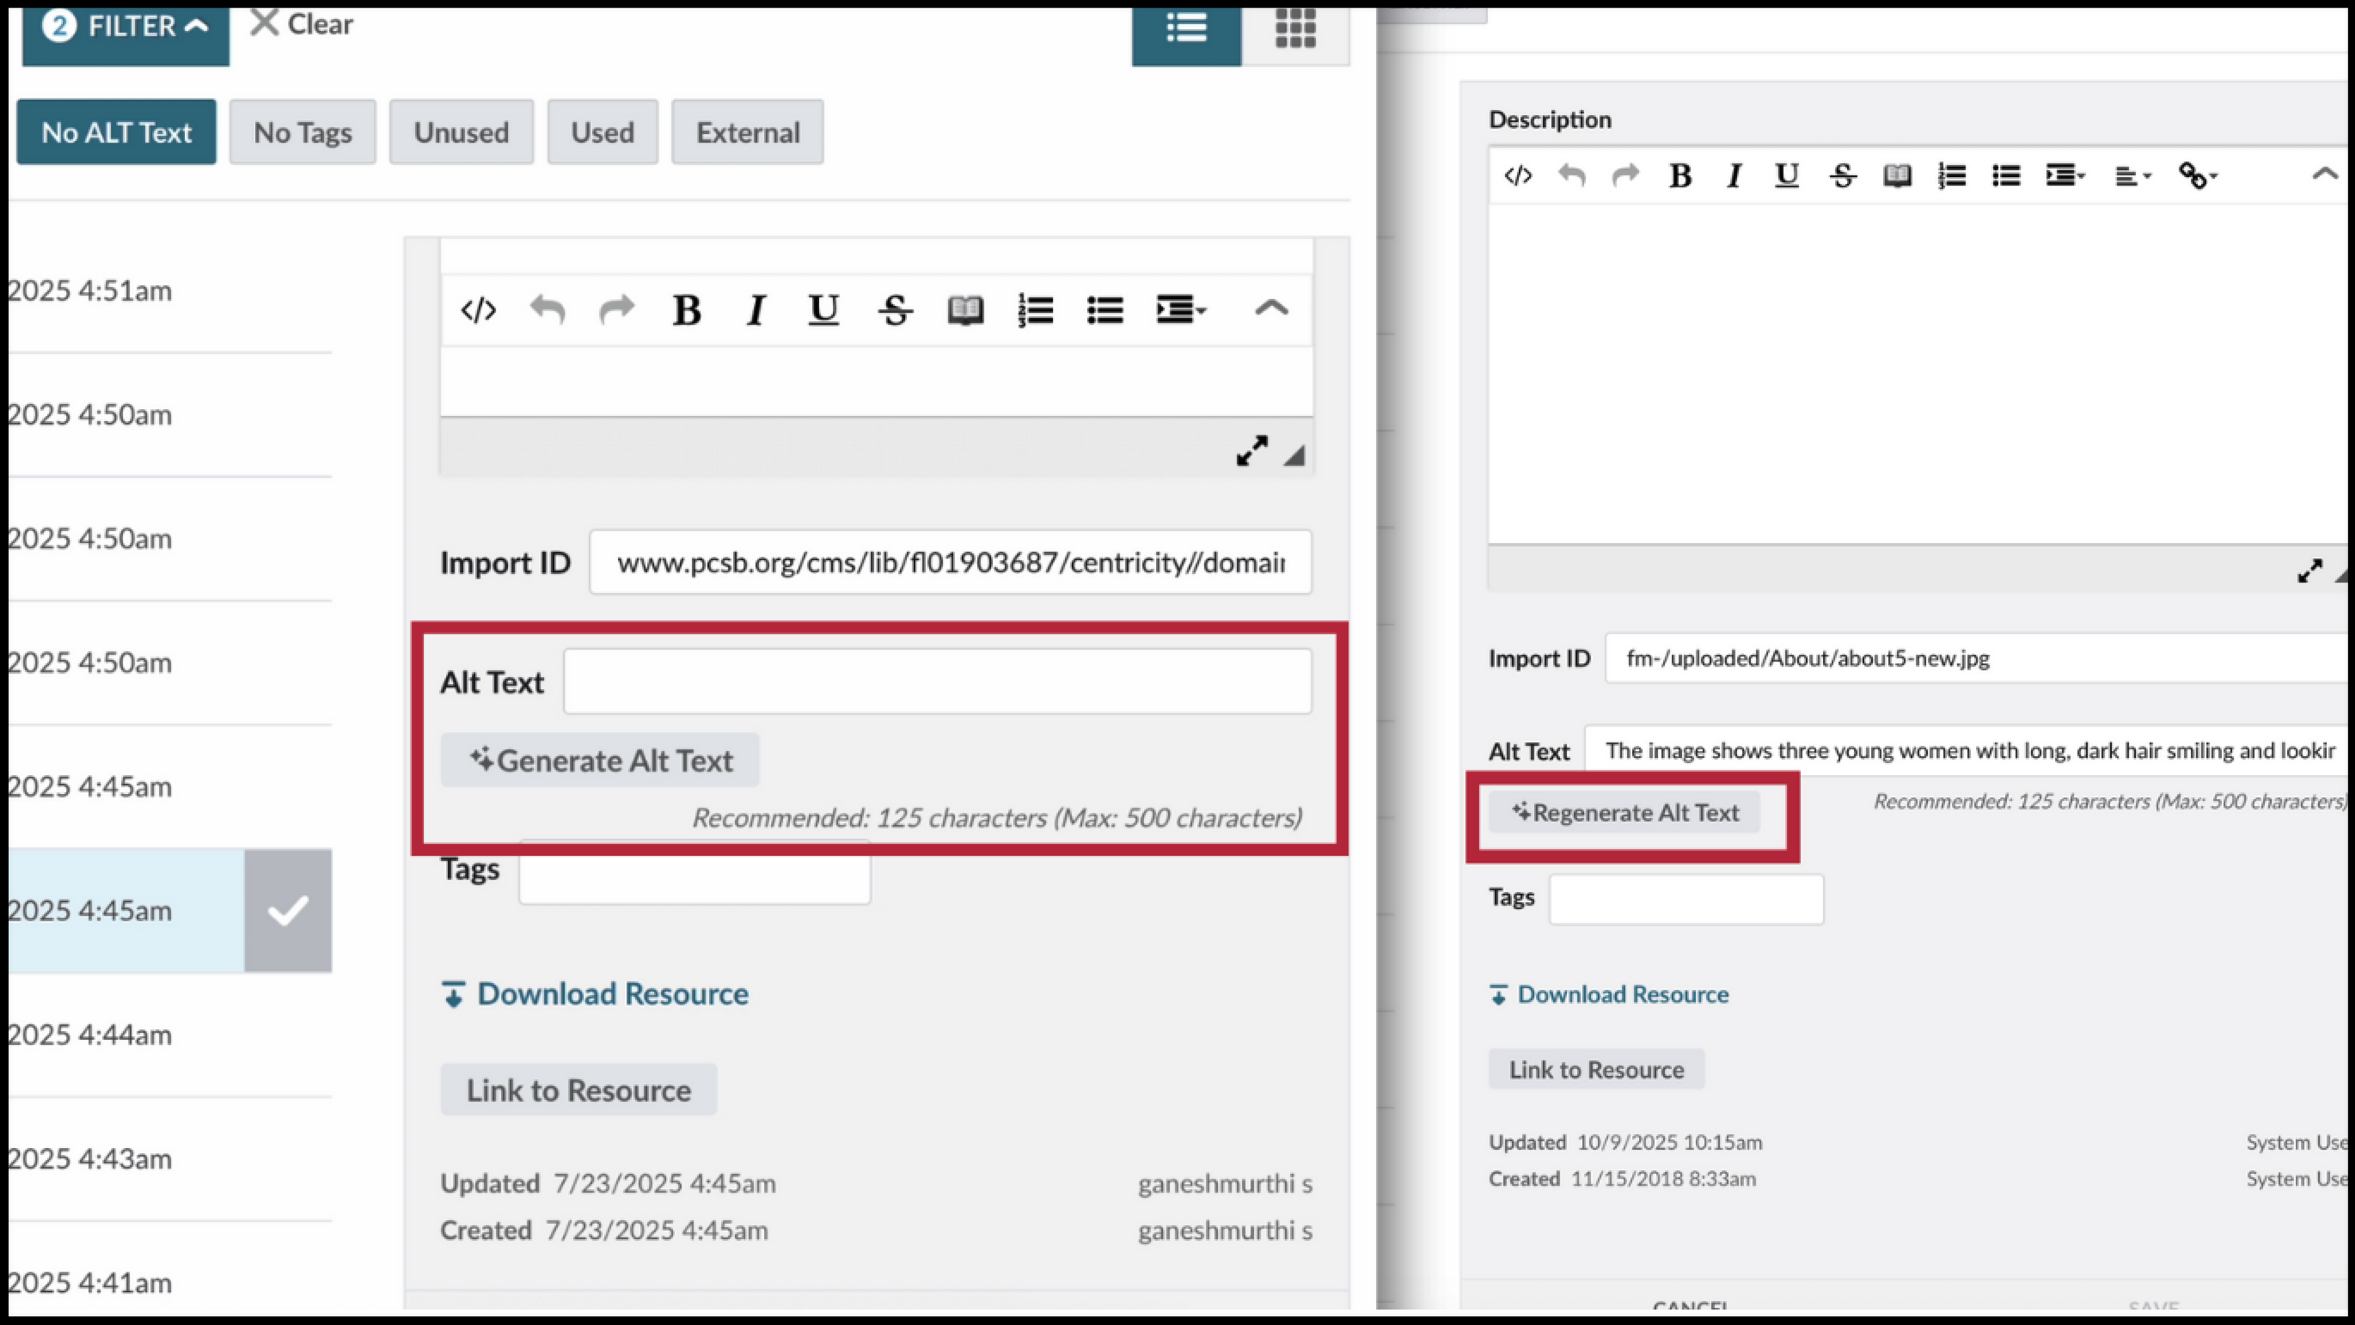
Task: Switch to grid view layout
Action: click(x=1294, y=29)
